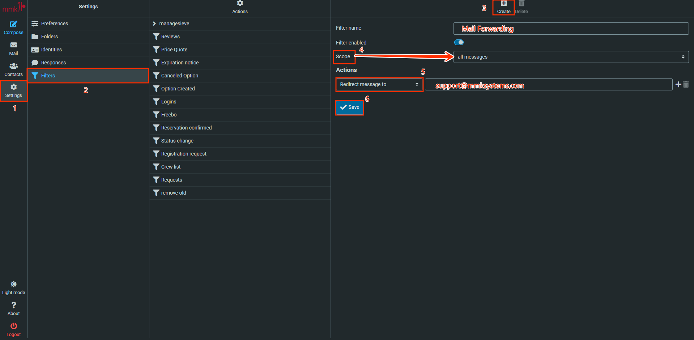Select the Status change filter
The image size is (694, 340).
tap(240, 141)
